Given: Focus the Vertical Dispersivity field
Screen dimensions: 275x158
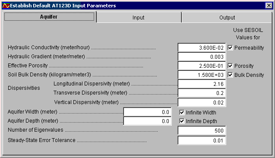Looking at the screenshot, I should click(202, 103).
